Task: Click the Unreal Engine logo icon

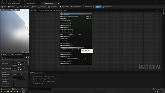Action: point(2,2)
